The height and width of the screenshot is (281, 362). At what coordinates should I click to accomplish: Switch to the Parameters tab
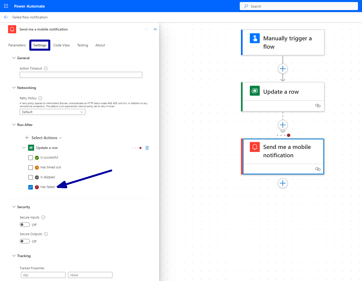pos(17,45)
